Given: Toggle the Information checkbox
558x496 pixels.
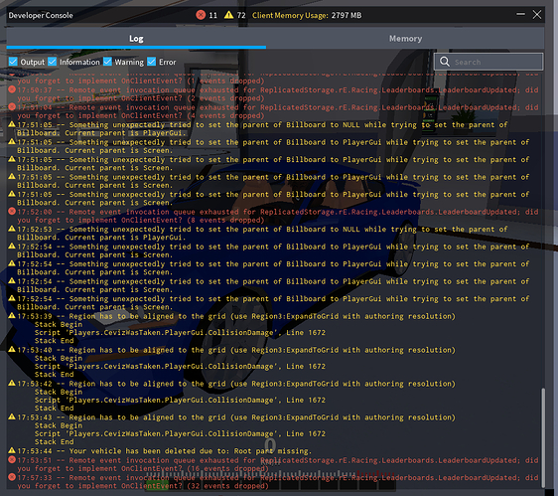Looking at the screenshot, I should click(x=53, y=62).
